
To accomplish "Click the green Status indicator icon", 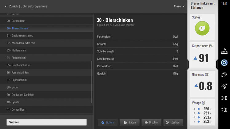I will (202, 28).
